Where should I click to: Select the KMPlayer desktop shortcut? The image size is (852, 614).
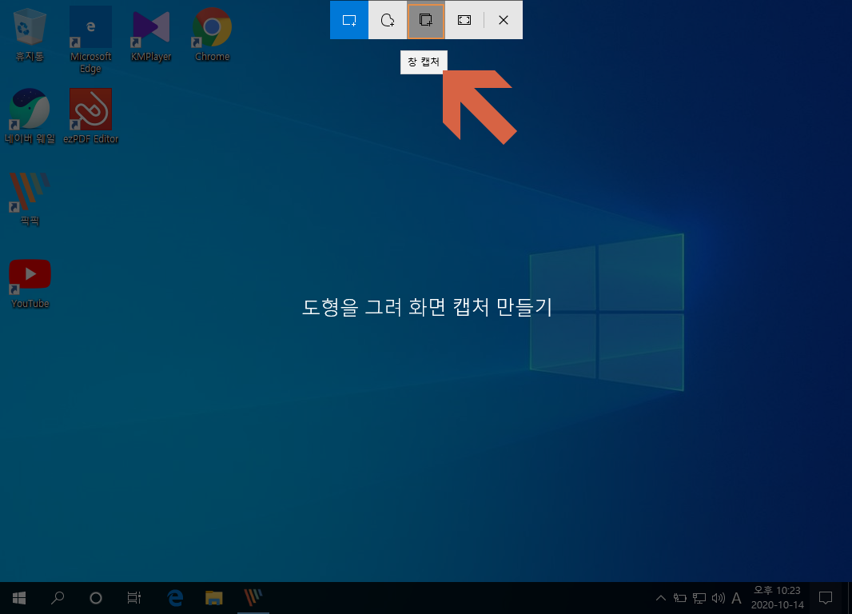click(x=151, y=34)
